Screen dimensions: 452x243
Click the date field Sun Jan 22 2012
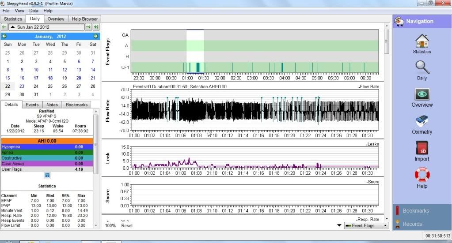47,27
